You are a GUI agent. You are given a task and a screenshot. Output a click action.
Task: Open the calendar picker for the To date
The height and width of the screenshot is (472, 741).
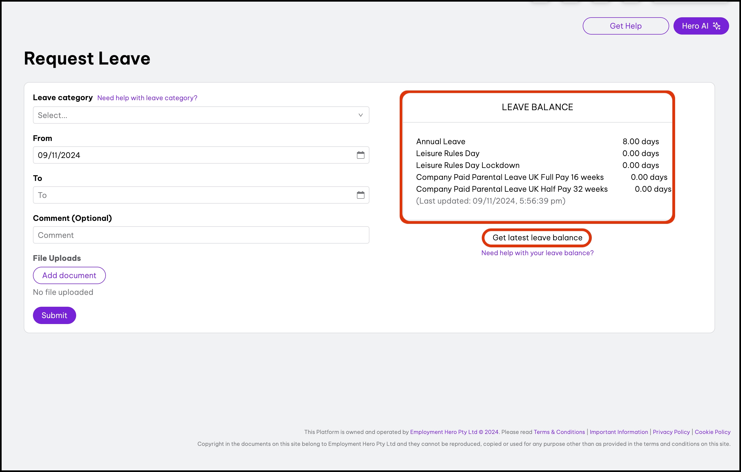pyautogui.click(x=361, y=195)
